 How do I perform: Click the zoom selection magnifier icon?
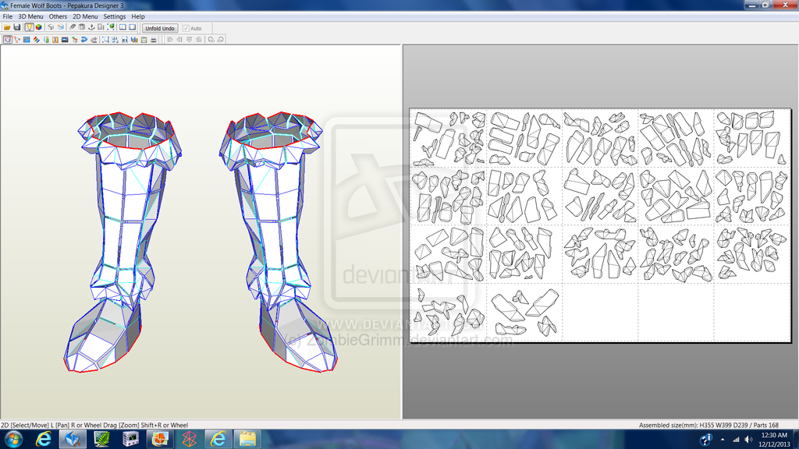105,40
